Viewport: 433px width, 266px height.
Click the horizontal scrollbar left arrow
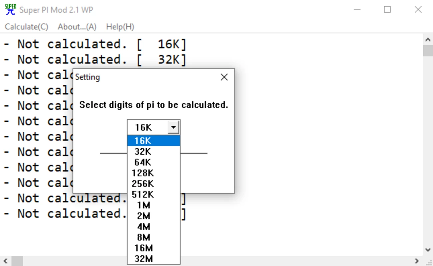tap(5, 261)
